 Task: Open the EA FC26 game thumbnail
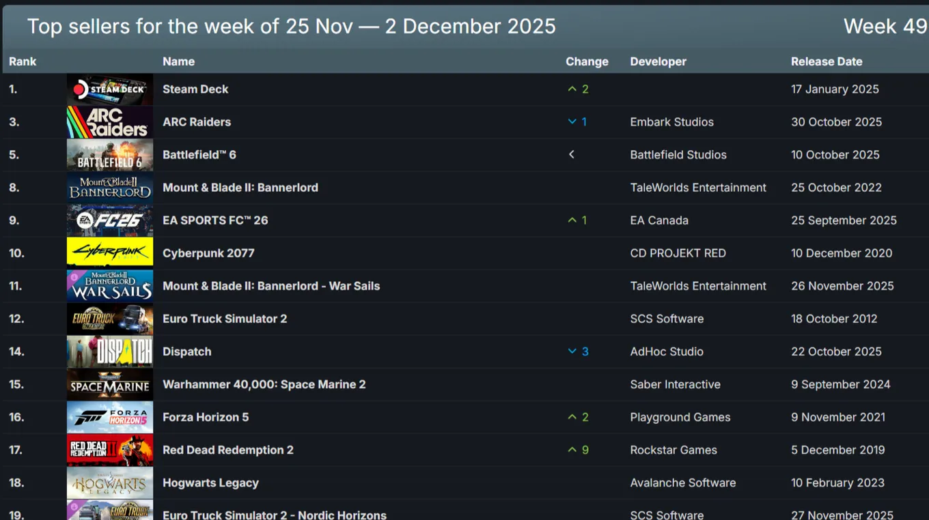pyautogui.click(x=110, y=220)
